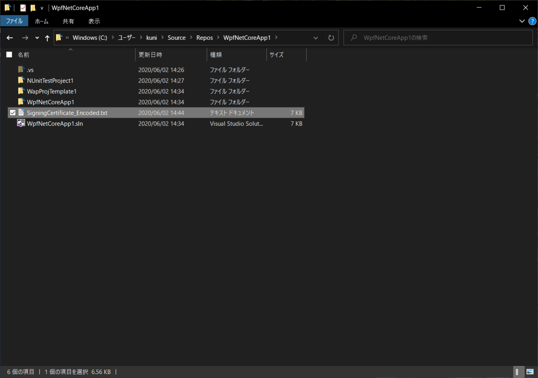The height and width of the screenshot is (378, 538).
Task: Select the .vs folder name
Action: [x=30, y=70]
